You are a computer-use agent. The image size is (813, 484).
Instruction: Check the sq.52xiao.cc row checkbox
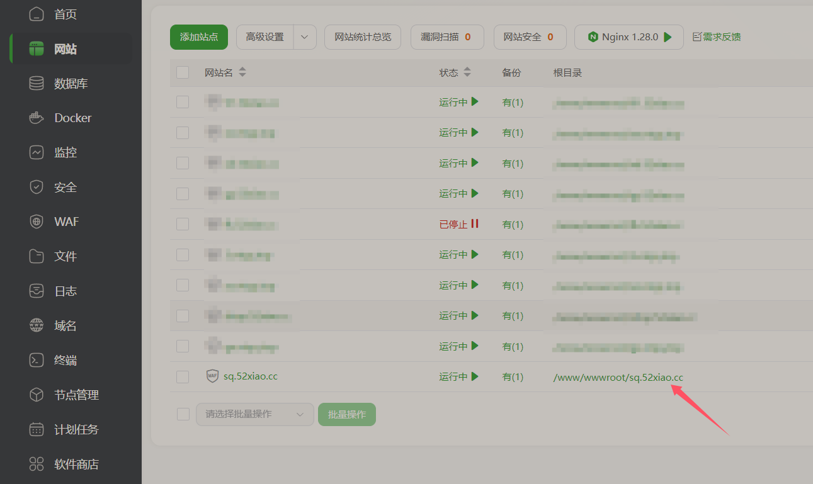[183, 377]
